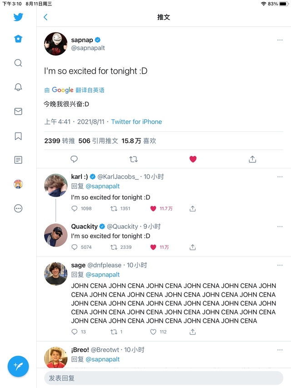Open Search from the sidebar
Screen dimensions: 291x388
point(18,63)
